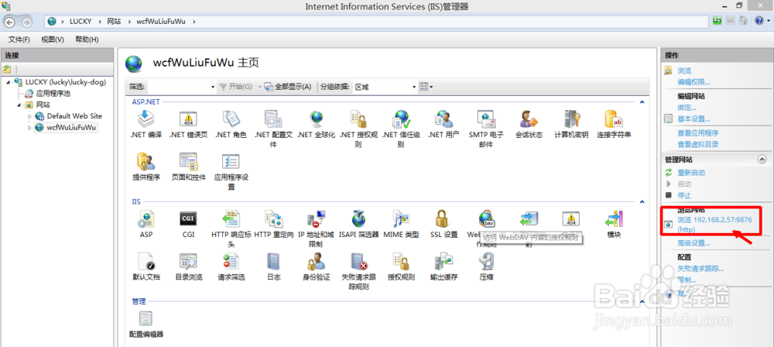Open the 高级设置... link
Viewport: 774px width, 347px height.
point(694,243)
